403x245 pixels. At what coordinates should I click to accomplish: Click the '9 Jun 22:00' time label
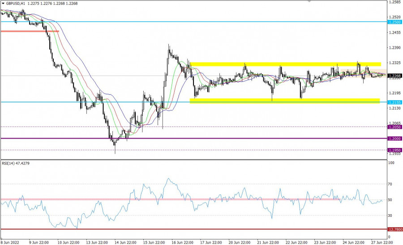click(x=39, y=242)
